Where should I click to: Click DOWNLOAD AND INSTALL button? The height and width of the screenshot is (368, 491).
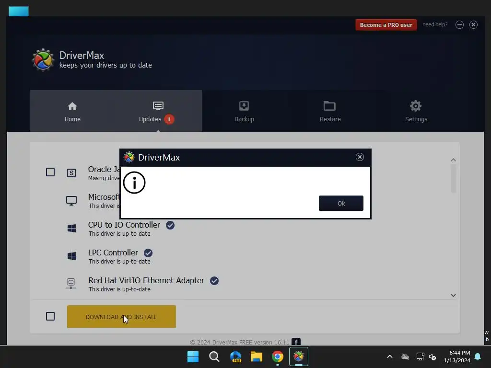click(121, 317)
